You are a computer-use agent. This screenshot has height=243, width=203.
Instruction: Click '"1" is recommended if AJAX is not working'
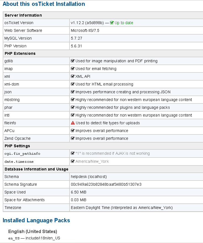coord(113,153)
